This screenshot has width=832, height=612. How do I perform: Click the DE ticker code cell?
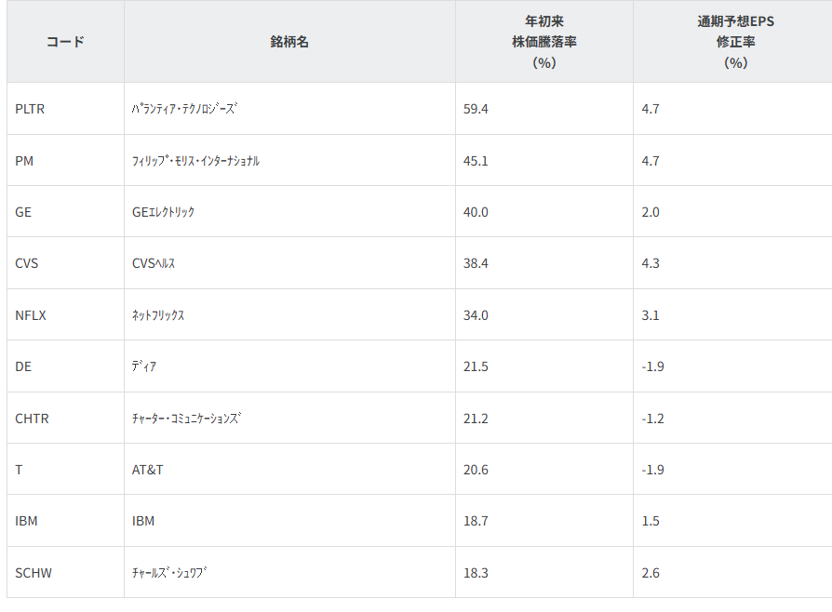(x=23, y=366)
